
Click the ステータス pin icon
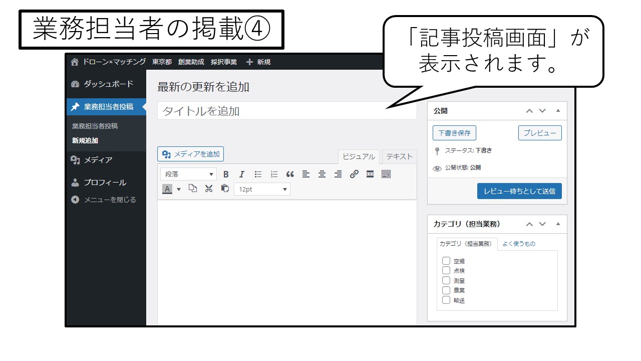(x=437, y=151)
